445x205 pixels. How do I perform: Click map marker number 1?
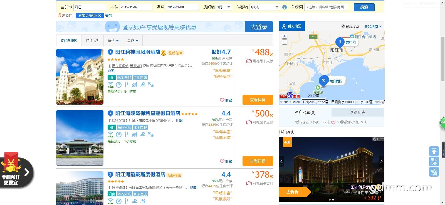tap(340, 42)
